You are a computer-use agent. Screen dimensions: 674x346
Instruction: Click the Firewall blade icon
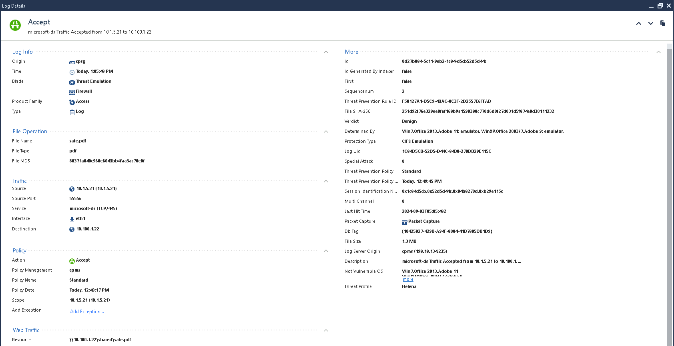click(x=72, y=92)
